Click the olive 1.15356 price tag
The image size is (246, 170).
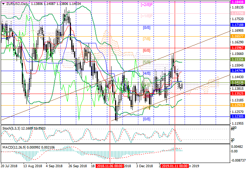point(237,60)
